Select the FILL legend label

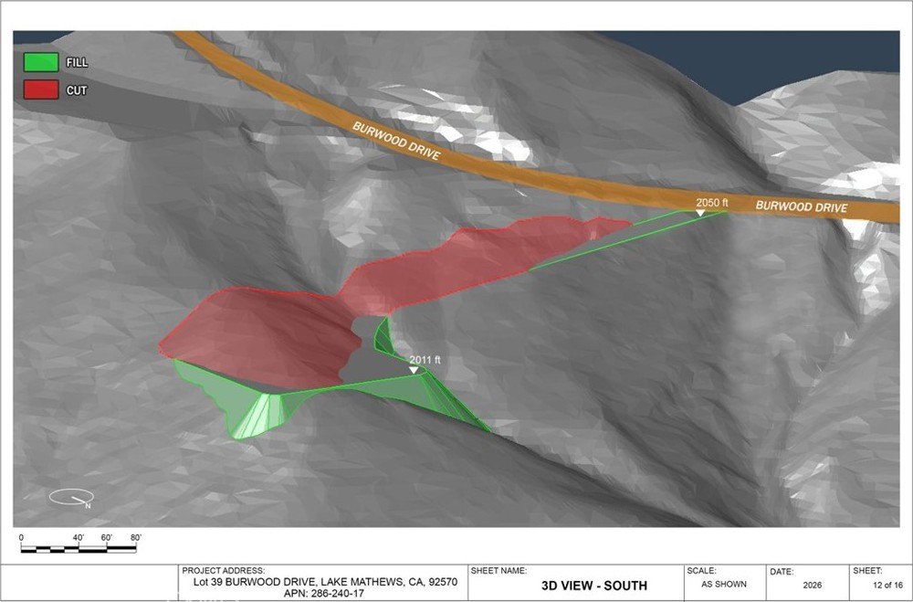pyautogui.click(x=77, y=62)
